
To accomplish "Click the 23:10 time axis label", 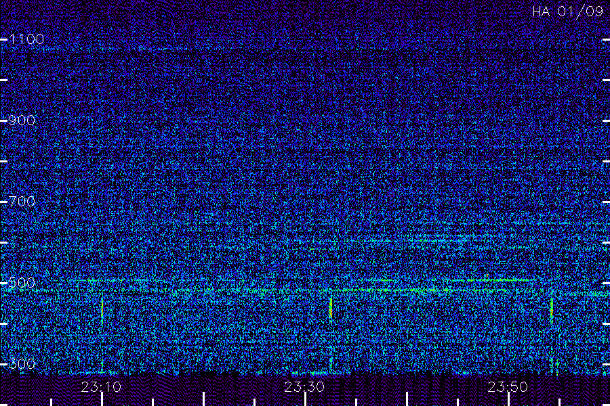I will (x=101, y=387).
